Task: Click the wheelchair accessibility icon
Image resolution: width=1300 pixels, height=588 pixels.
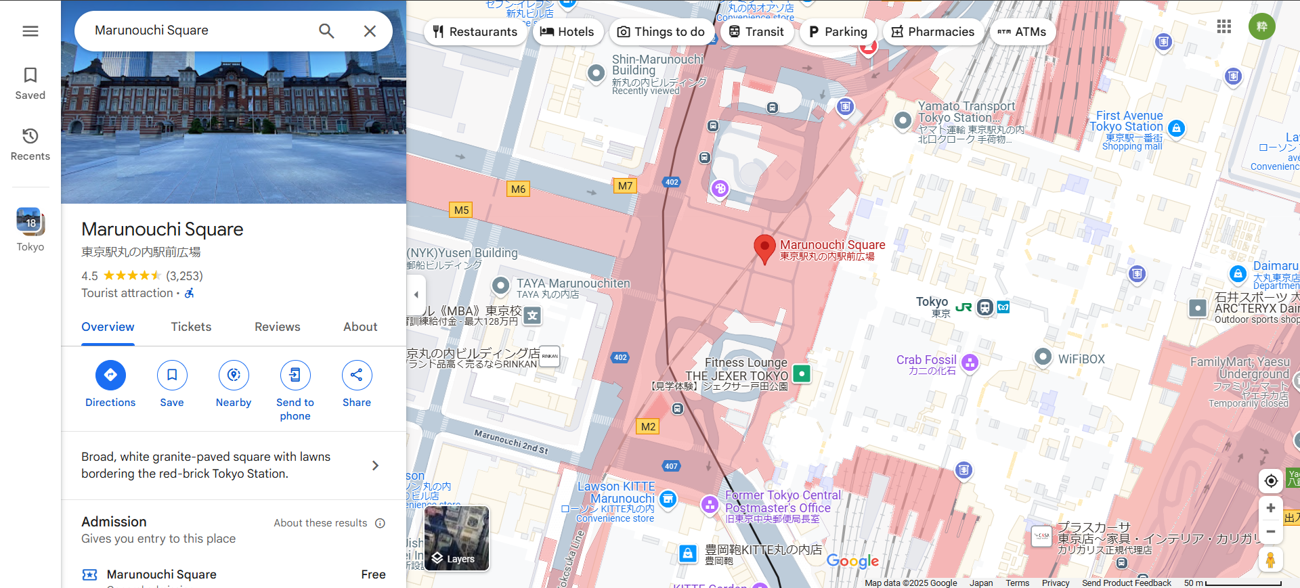Action: (x=190, y=293)
